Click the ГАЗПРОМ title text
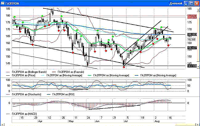 pos(12,3)
